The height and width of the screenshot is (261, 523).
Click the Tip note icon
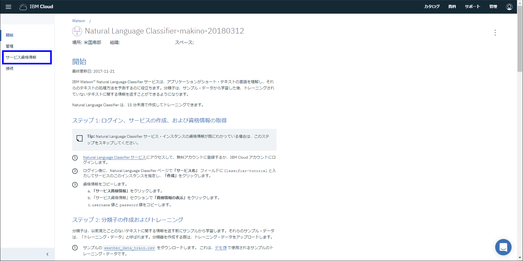[79, 138]
